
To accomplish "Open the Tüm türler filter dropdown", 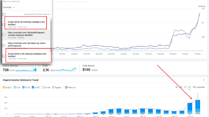I will (9, 7).
